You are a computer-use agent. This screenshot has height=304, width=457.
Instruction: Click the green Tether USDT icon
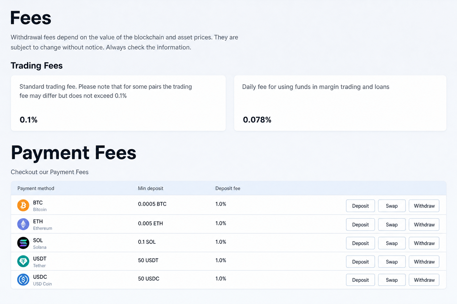(23, 261)
